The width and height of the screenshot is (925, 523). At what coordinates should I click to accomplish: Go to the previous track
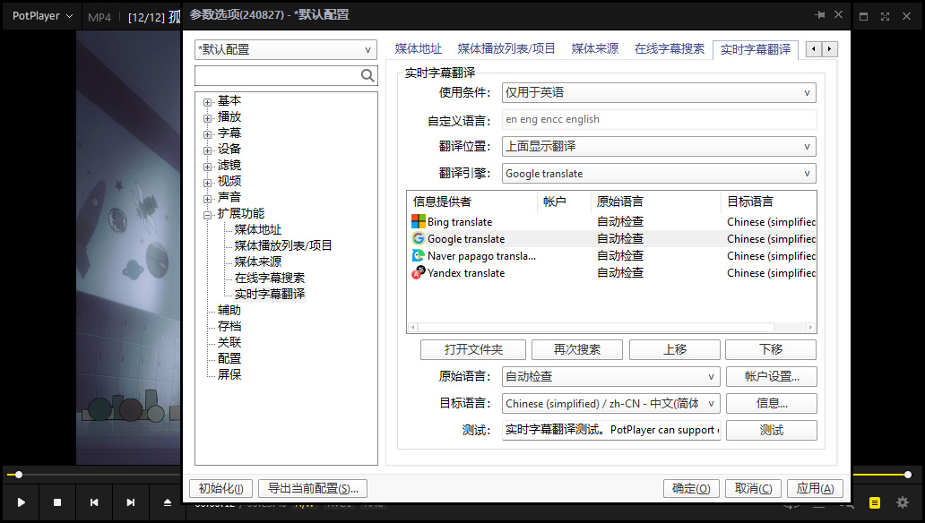pyautogui.click(x=94, y=502)
